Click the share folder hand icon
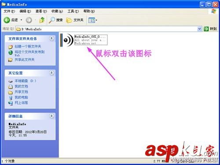The image size is (220, 165). pyautogui.click(x=10, y=60)
